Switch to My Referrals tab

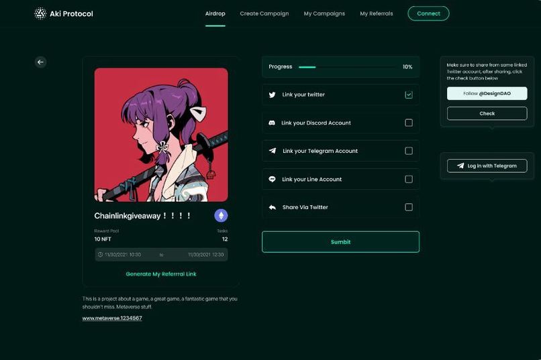pyautogui.click(x=377, y=13)
